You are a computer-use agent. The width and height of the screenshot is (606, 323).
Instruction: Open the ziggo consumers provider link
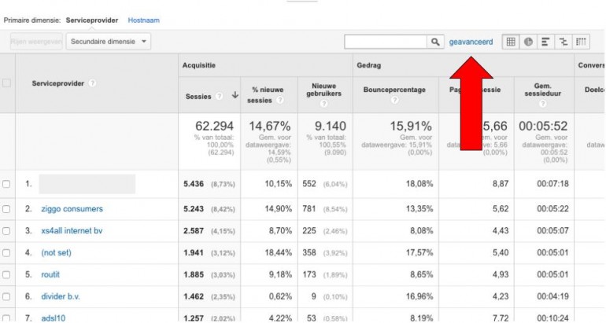72,209
